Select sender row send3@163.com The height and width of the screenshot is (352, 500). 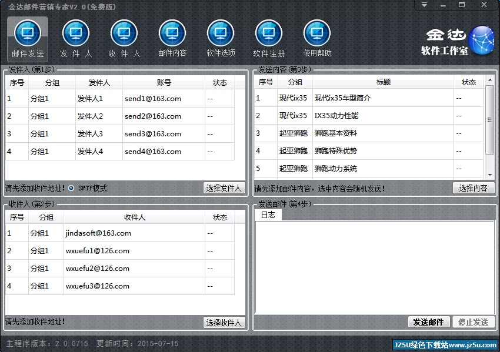[x=120, y=133]
